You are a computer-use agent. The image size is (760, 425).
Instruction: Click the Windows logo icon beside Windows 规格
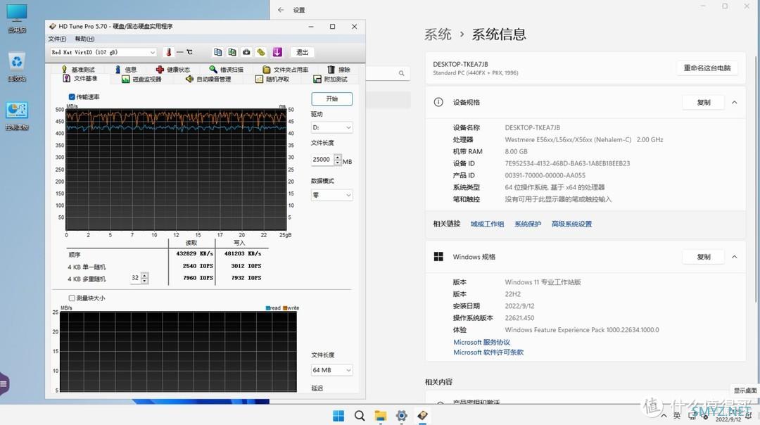point(438,257)
